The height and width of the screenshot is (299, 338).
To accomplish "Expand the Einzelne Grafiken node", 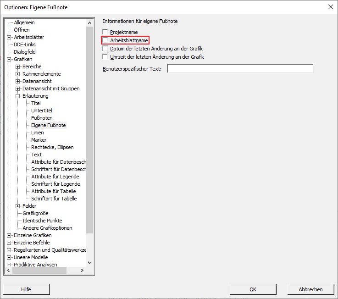I will pyautogui.click(x=9, y=235).
